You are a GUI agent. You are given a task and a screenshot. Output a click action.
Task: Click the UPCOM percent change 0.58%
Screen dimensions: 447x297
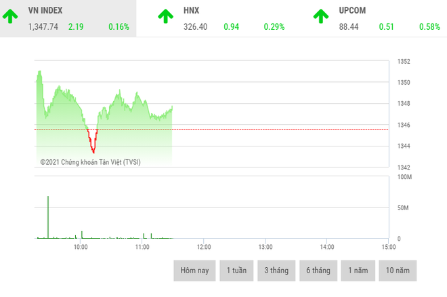(429, 27)
